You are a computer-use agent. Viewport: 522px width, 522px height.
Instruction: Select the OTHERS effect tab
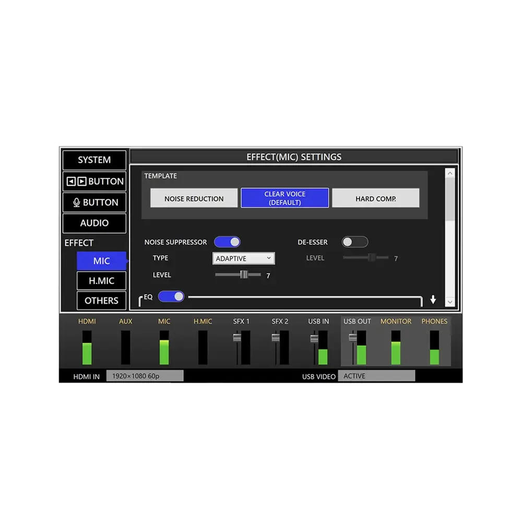click(x=101, y=301)
